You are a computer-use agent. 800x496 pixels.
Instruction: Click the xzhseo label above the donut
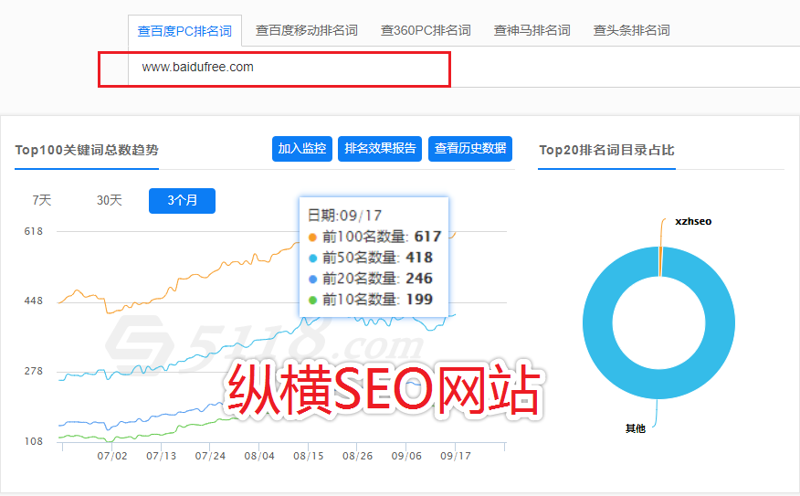click(693, 221)
